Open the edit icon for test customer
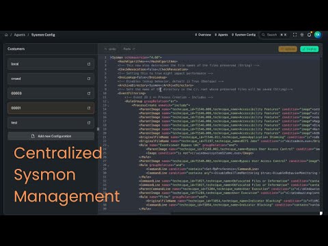Viewport: 328px width, 246px height. [x=89, y=123]
